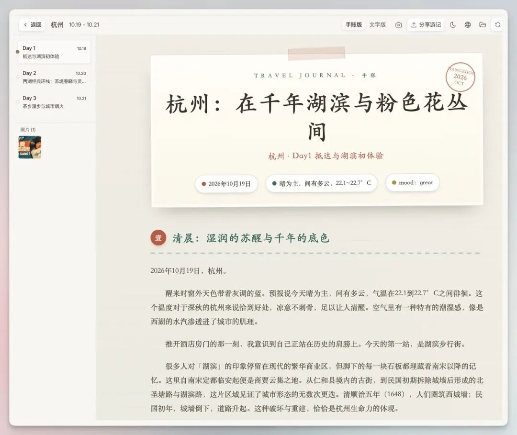Click subtitle 杭州 · Day1 抵达与湖滨初体验
The width and height of the screenshot is (517, 435).
coord(326,156)
